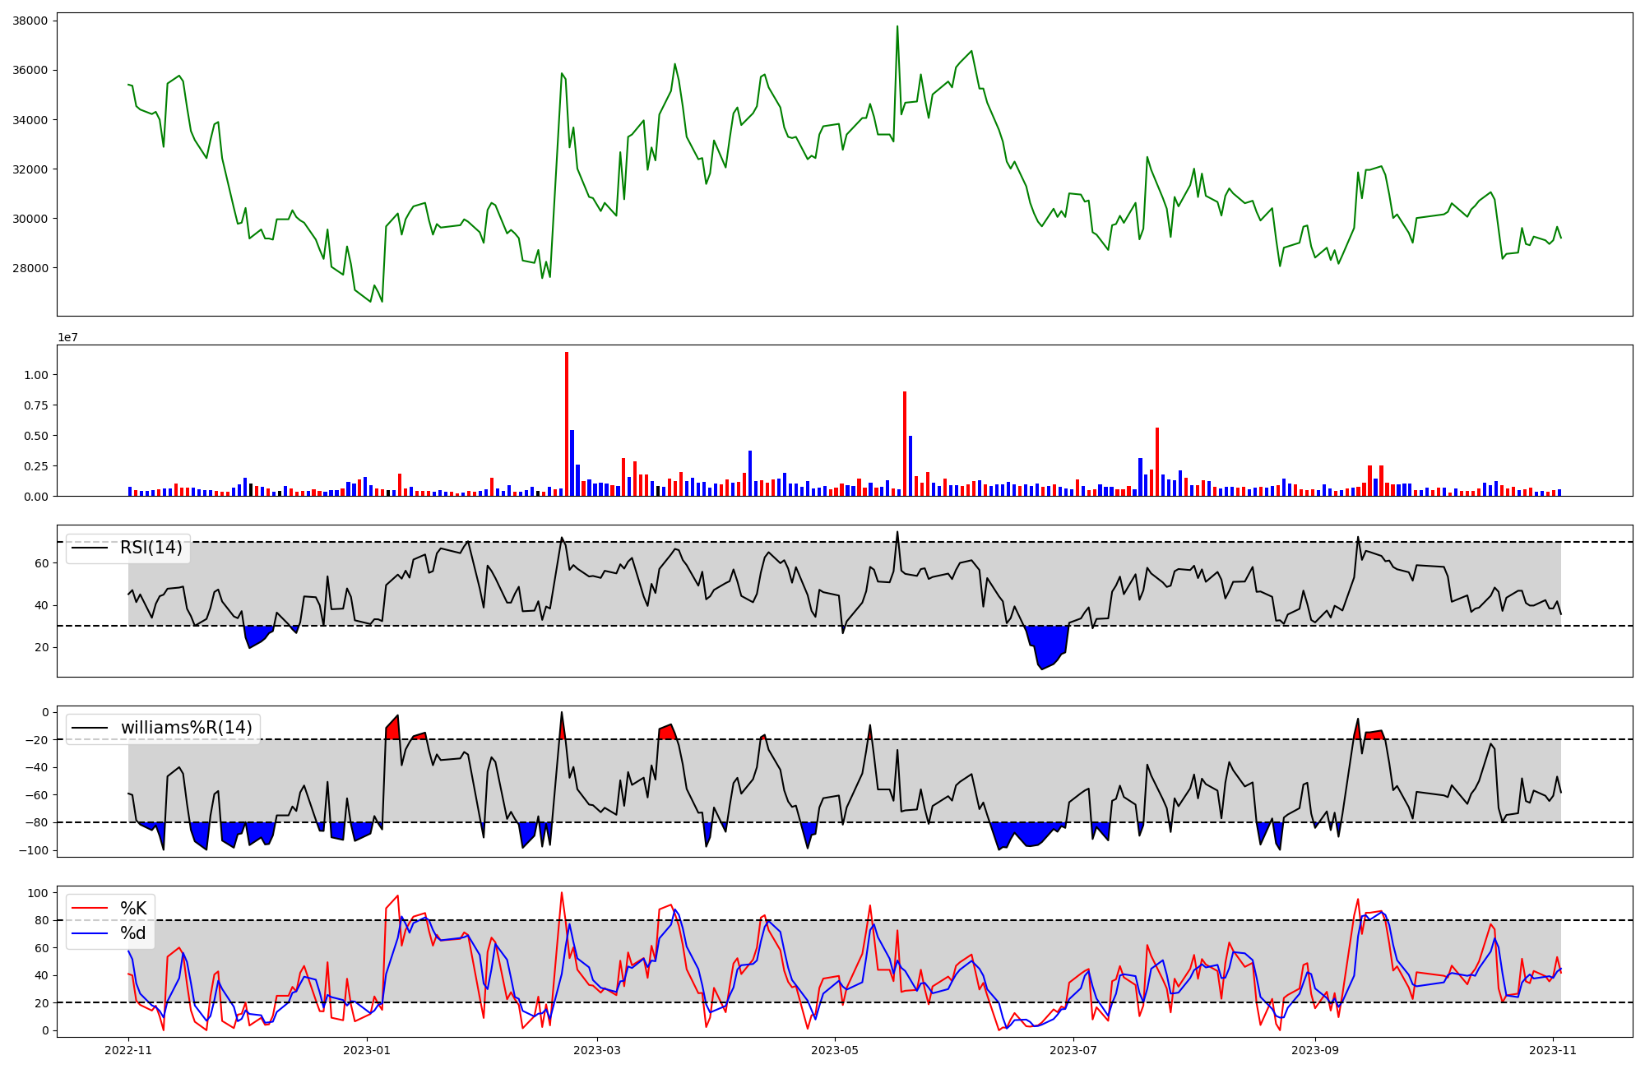Click the 2022-11 x-axis tick label

point(128,1050)
